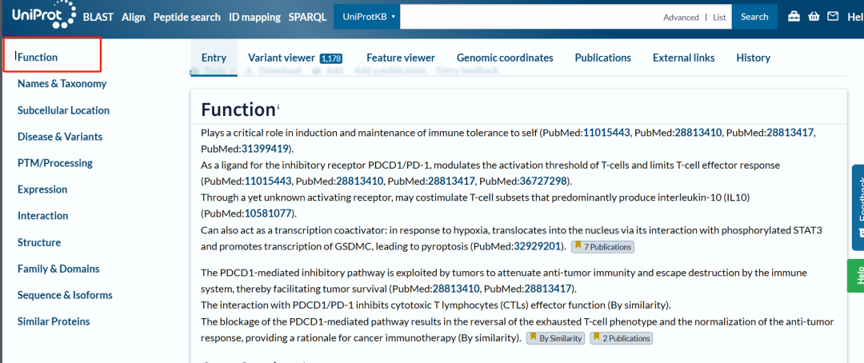Go to Subcellular Location section in sidebar

[x=63, y=110]
